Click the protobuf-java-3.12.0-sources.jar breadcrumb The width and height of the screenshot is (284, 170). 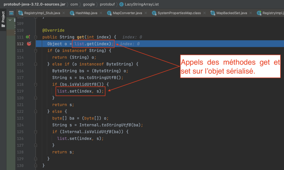[34, 4]
